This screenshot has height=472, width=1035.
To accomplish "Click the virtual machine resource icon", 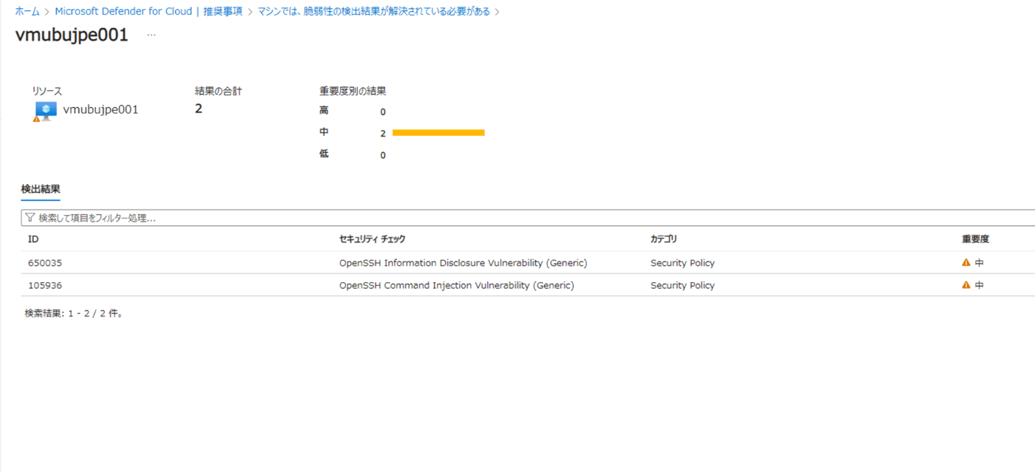I will 45,111.
